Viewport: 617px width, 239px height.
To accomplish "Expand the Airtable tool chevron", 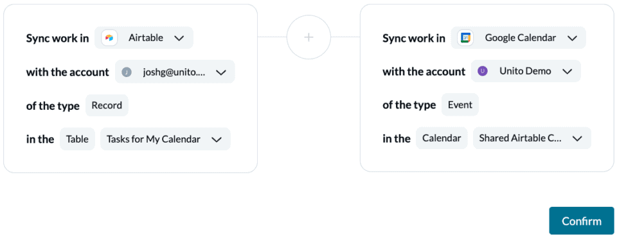I will [179, 38].
